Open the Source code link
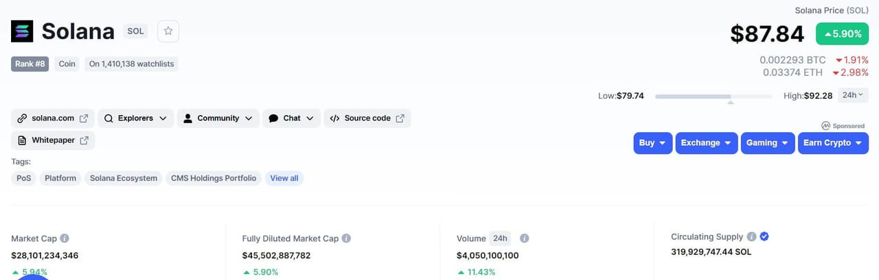 [367, 118]
